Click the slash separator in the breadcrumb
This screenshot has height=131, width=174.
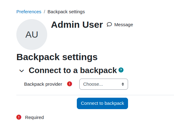(44, 12)
